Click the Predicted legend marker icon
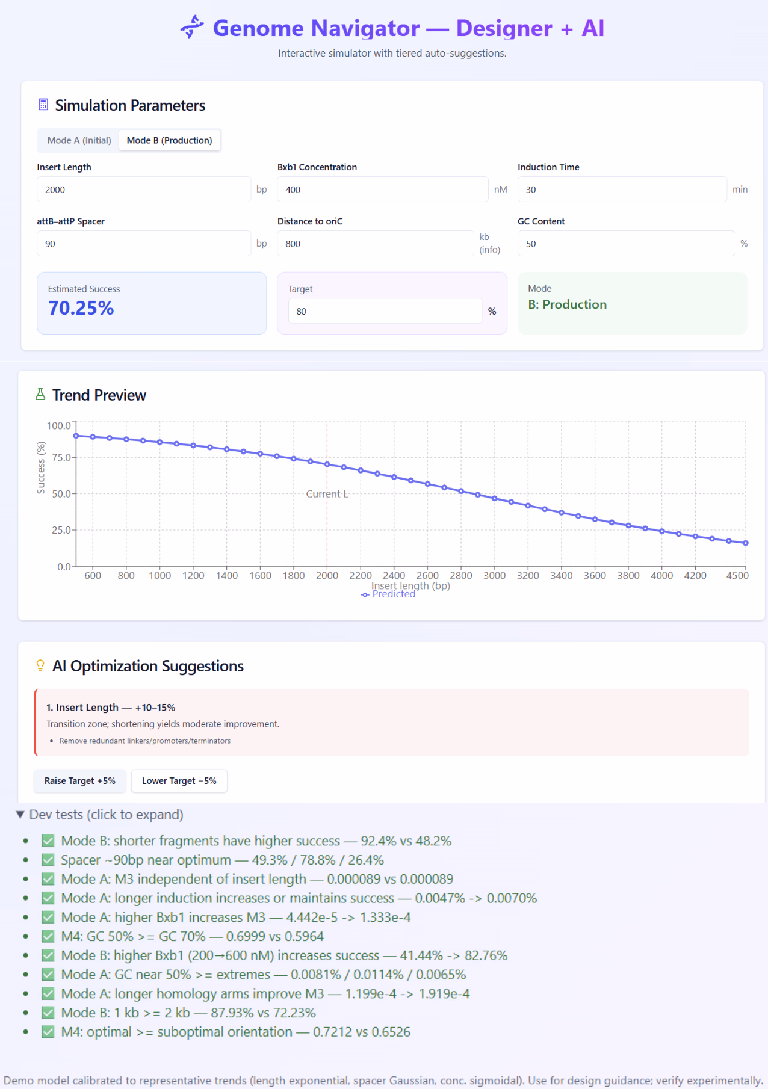This screenshot has width=768, height=1089. [x=365, y=594]
